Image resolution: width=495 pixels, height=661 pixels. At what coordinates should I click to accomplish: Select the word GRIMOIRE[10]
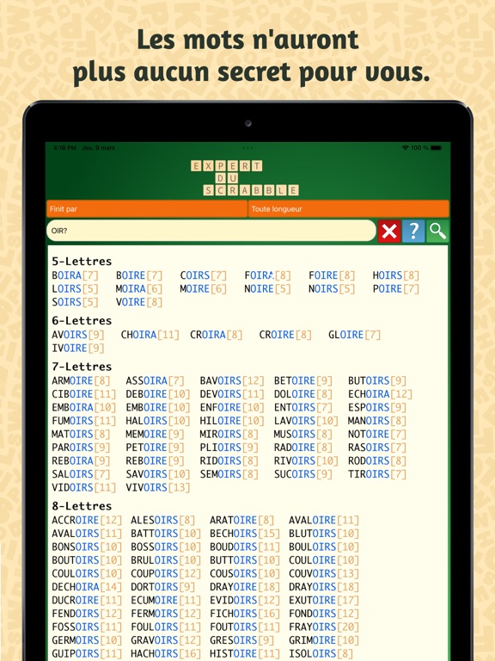[324, 640]
